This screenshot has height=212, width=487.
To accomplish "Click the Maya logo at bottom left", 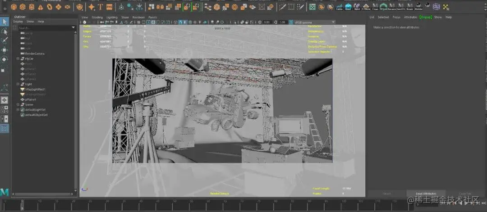I will click(x=5, y=192).
